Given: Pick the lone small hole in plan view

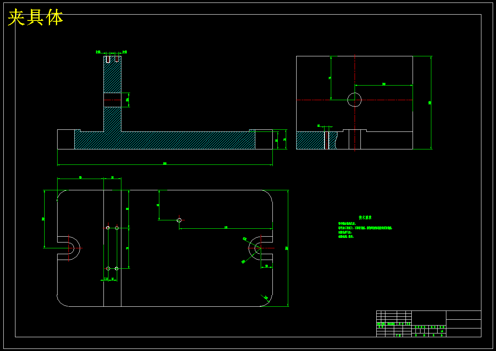Looking at the screenshot, I should coord(179,220).
